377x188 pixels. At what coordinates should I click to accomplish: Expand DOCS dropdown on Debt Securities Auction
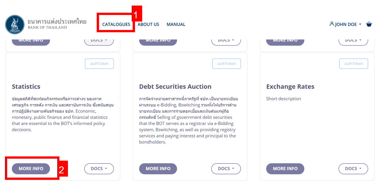[x=226, y=169]
